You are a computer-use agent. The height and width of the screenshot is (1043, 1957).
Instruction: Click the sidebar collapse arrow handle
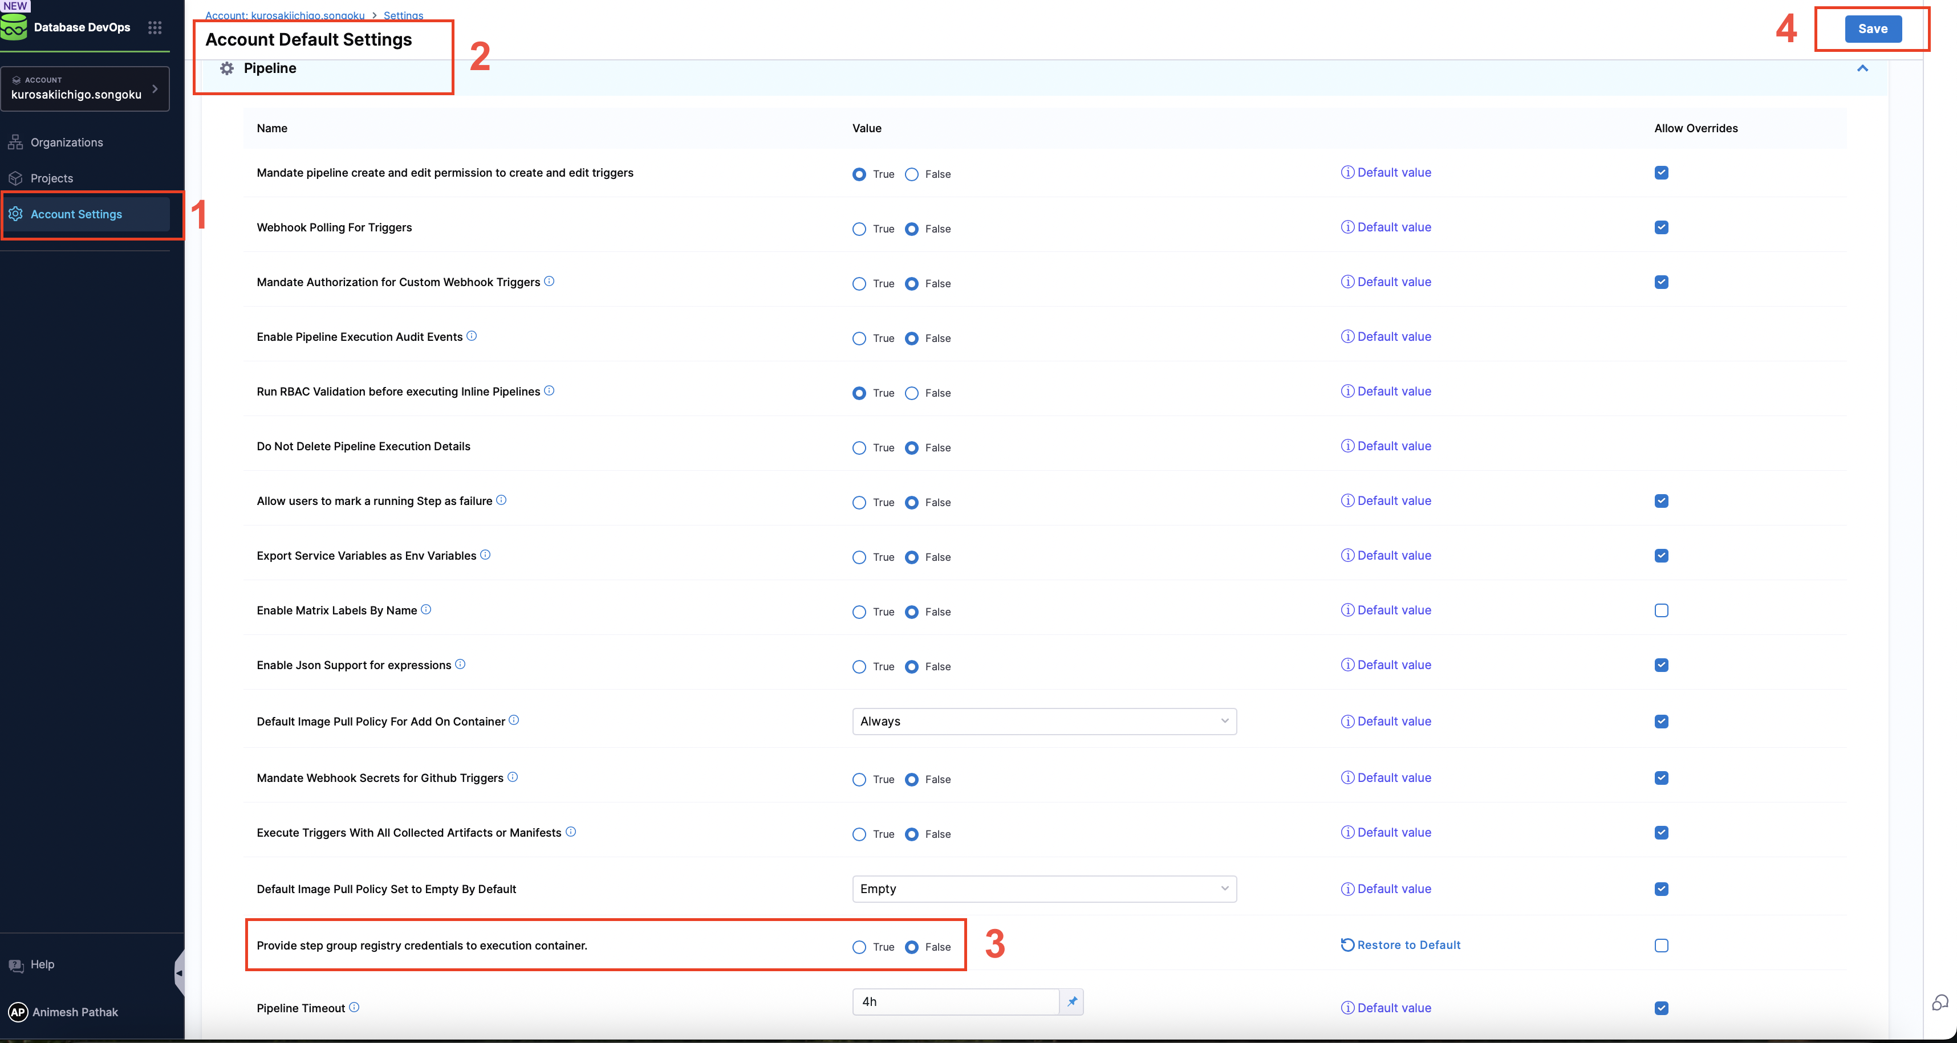(179, 972)
